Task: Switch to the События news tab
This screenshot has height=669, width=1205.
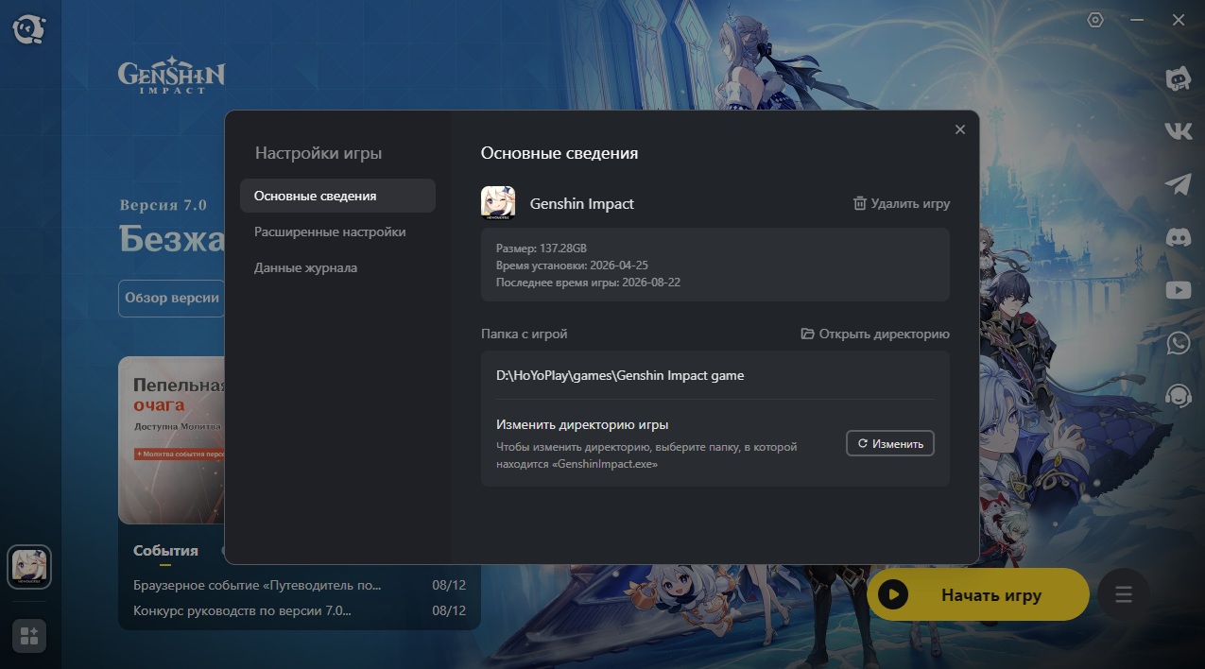Action: tap(165, 551)
